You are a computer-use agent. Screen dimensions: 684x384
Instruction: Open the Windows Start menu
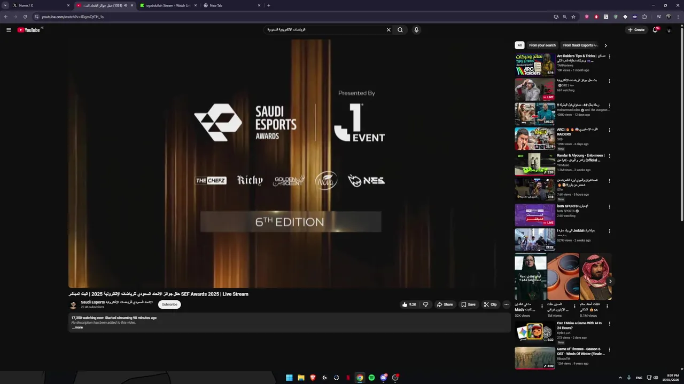289,378
